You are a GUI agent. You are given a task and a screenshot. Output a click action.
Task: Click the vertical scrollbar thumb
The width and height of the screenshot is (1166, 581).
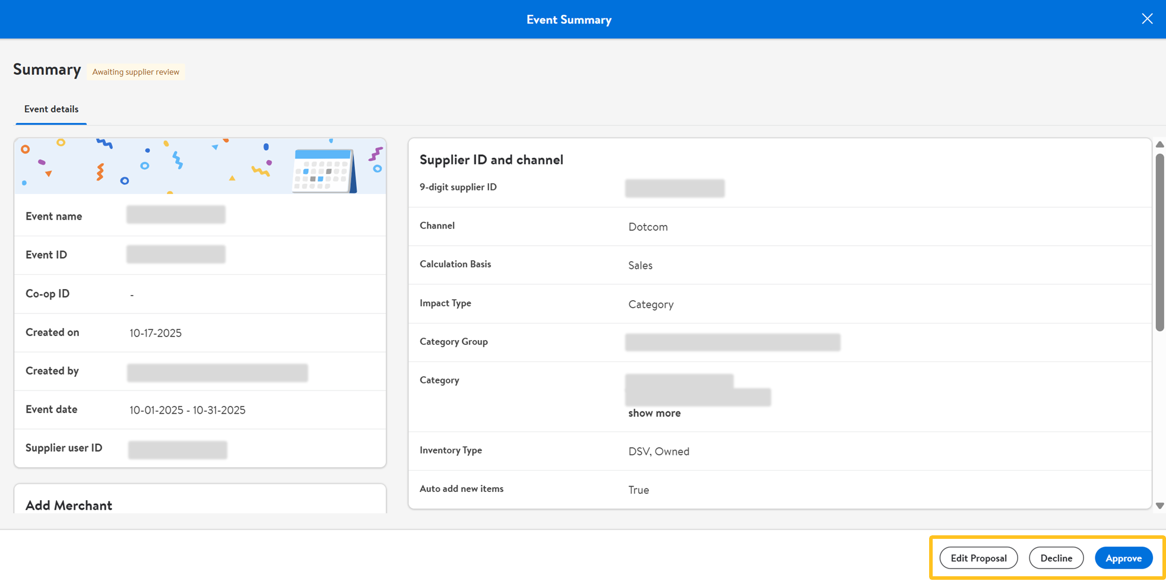pos(1159,242)
